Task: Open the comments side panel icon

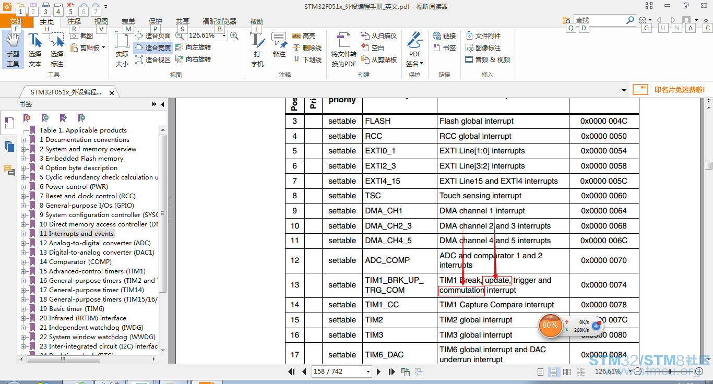Action: [x=9, y=170]
